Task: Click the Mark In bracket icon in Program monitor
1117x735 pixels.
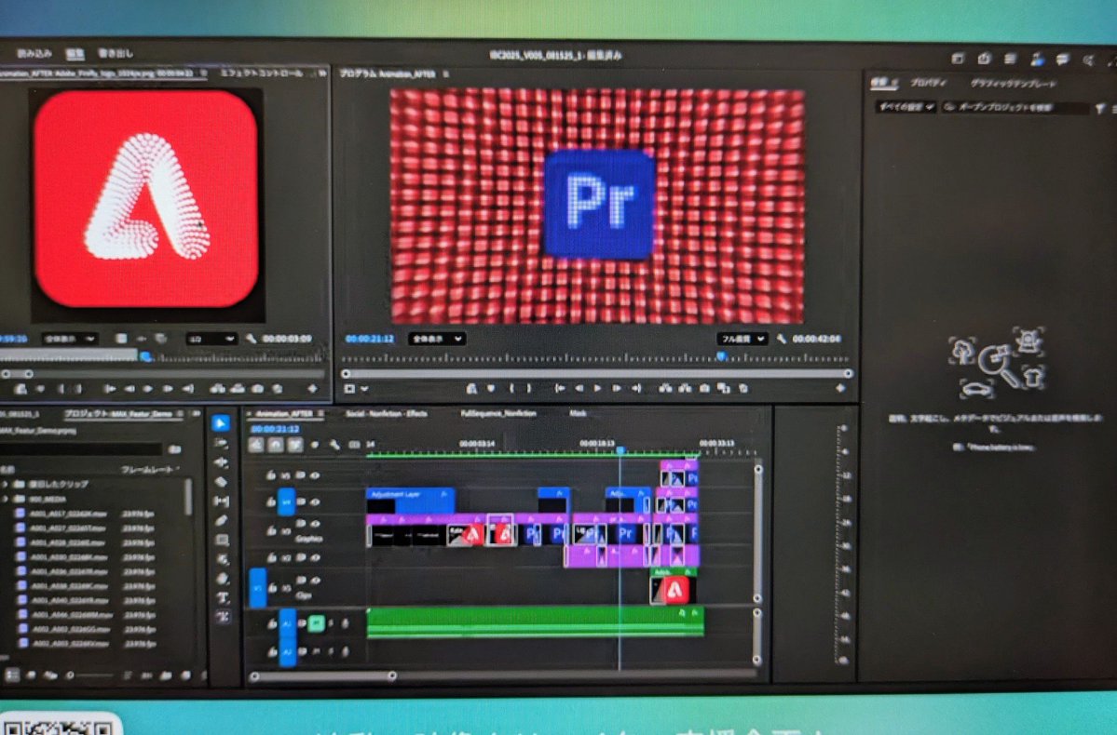Action: click(512, 389)
